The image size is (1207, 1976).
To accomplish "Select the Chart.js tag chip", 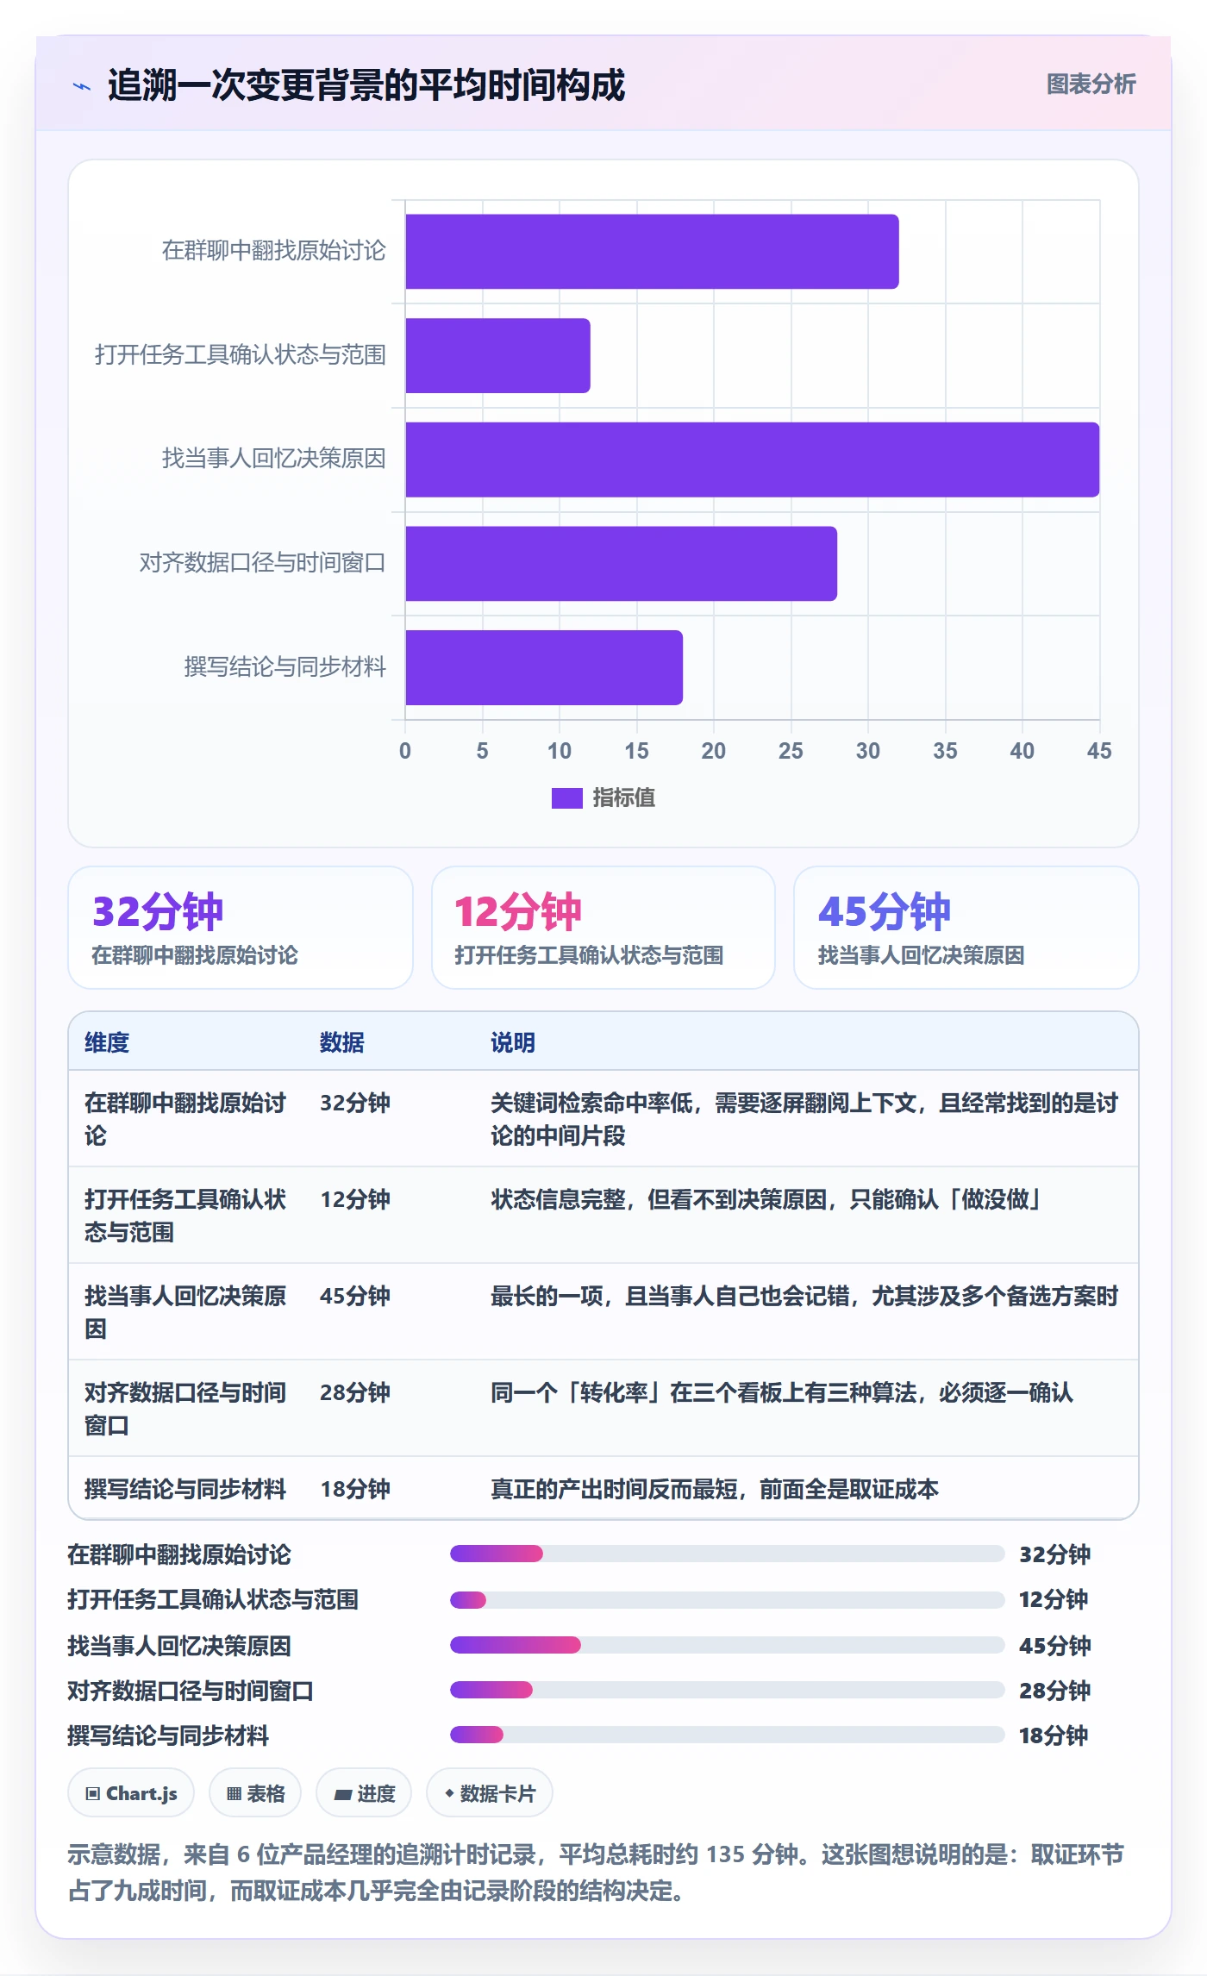I will pos(131,1793).
